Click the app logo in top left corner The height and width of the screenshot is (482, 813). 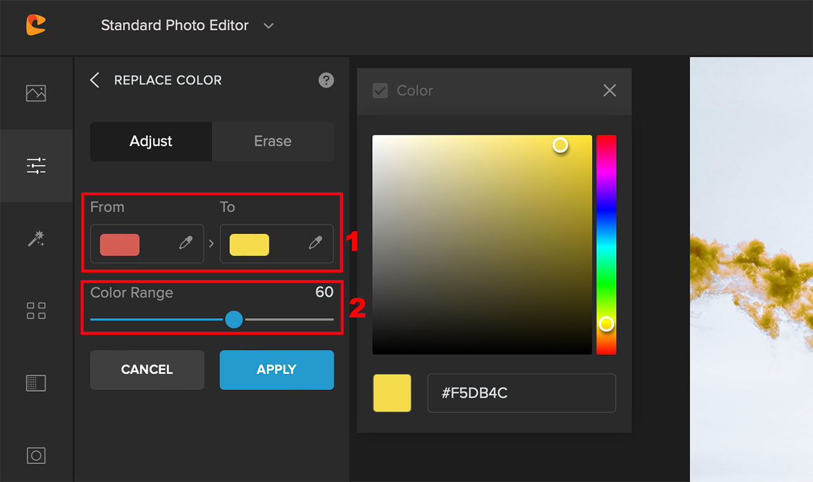(36, 25)
